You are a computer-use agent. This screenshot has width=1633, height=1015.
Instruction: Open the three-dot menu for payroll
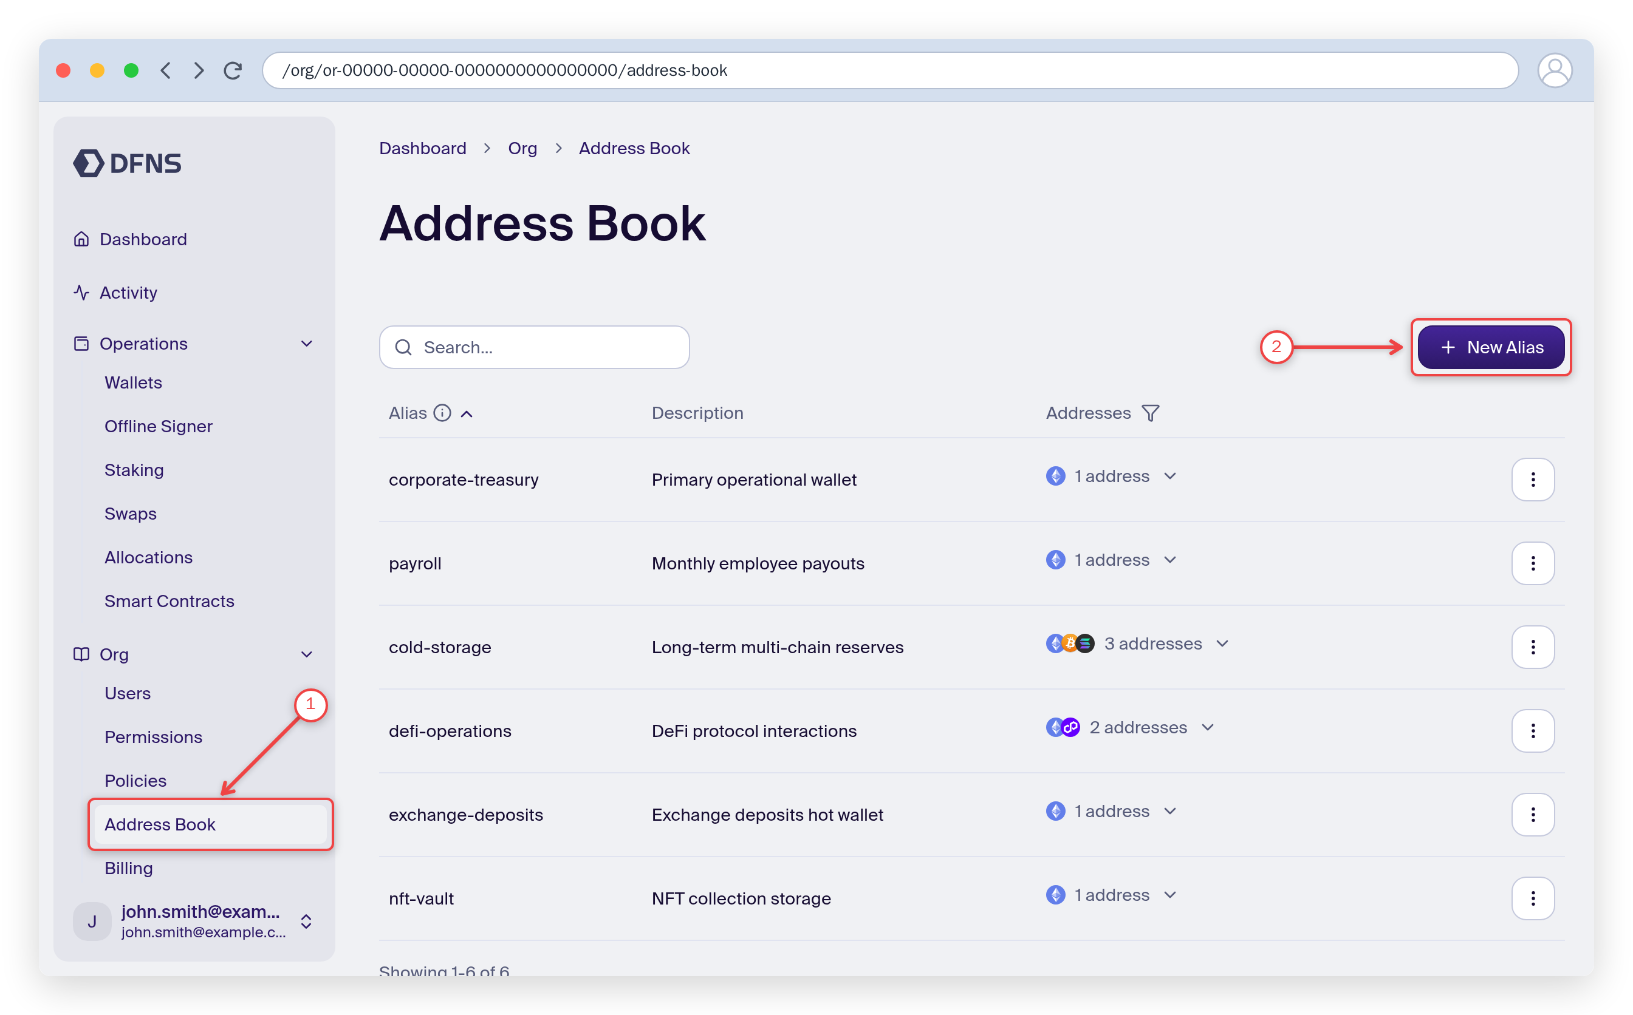click(x=1532, y=563)
